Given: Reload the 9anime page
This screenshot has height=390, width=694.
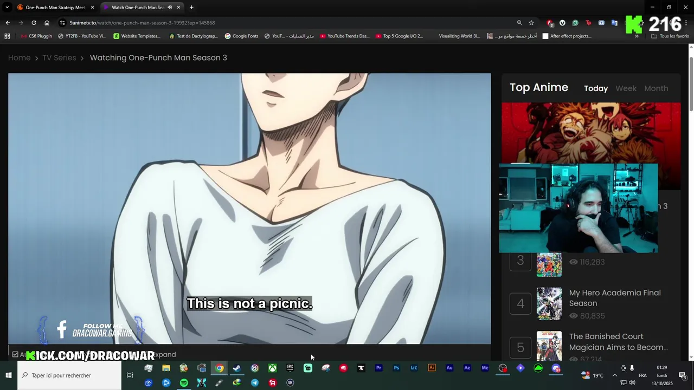Looking at the screenshot, I should (x=34, y=23).
